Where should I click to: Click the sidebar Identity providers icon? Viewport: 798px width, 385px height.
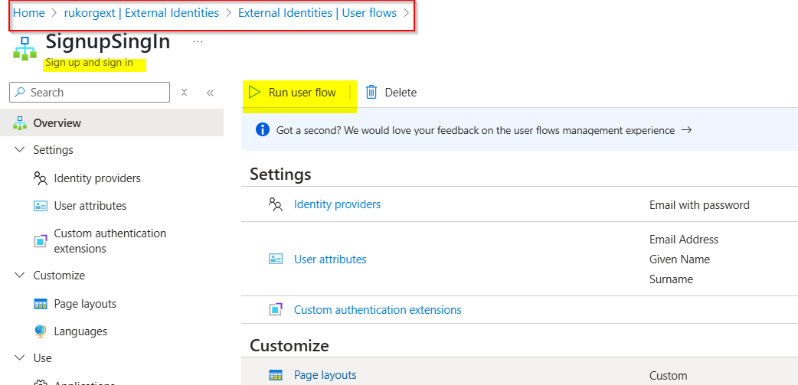point(40,178)
